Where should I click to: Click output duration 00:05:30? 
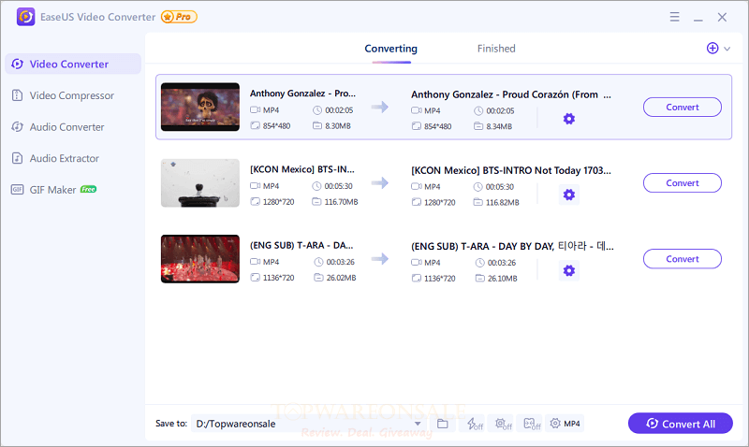coord(500,187)
